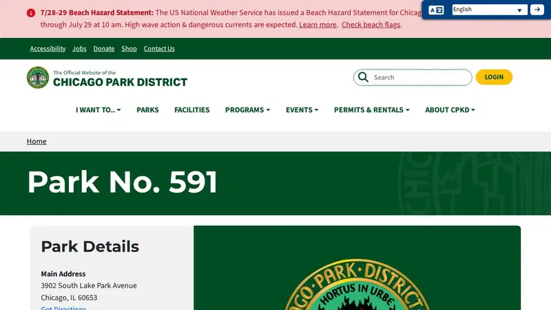Viewport: 551px width, 310px height.
Task: Expand the PERMITS & RENTALS menu
Action: [x=372, y=110]
